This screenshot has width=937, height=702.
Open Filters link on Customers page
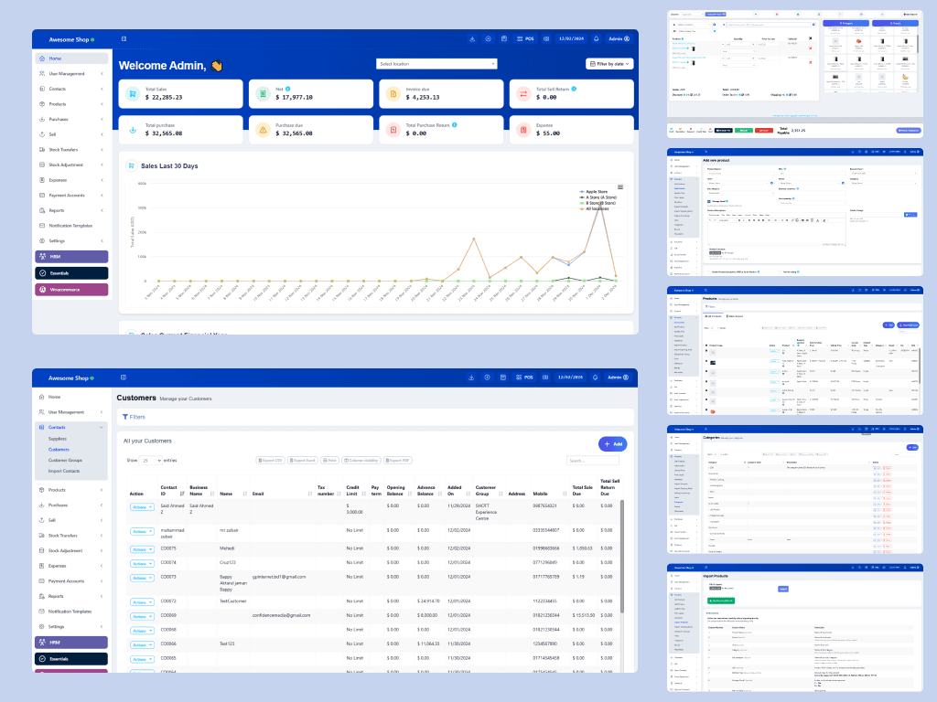click(x=134, y=417)
